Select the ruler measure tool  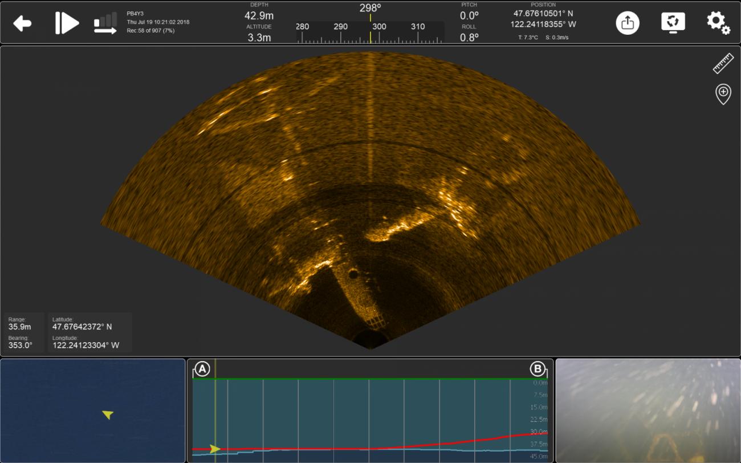(x=723, y=64)
